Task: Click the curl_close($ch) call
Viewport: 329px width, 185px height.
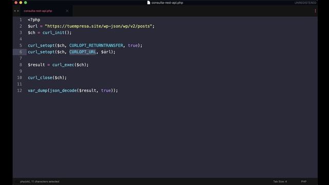Action: 46,78
